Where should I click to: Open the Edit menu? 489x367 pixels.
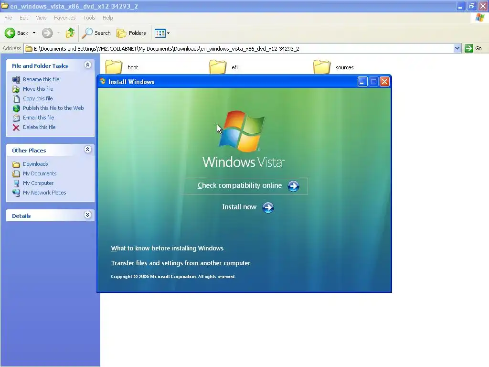click(x=24, y=18)
